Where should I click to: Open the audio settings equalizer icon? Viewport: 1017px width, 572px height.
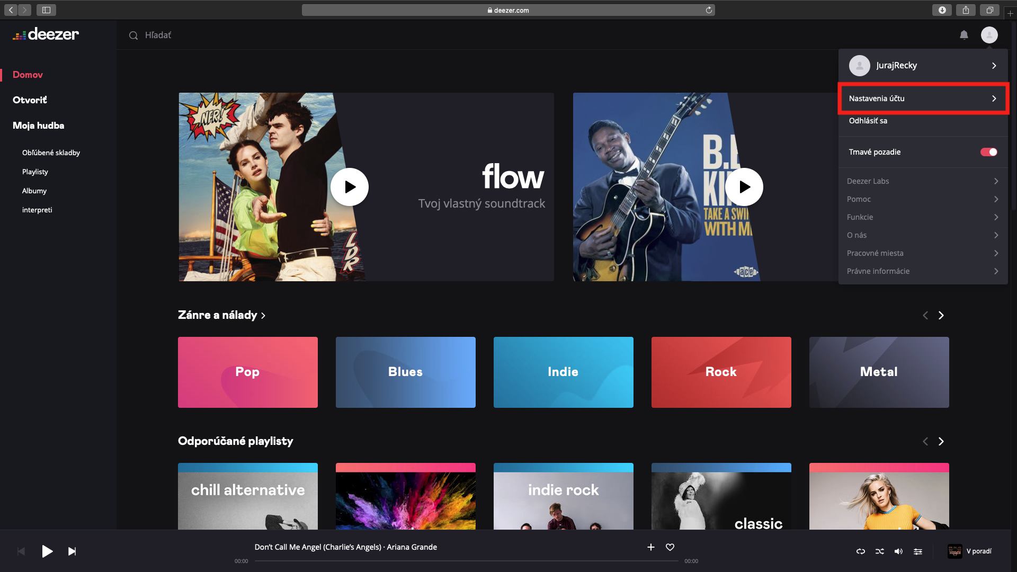(x=918, y=551)
